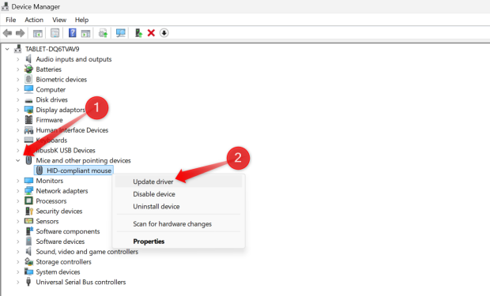Choose Scan for hardware changes in context menu

(x=179, y=224)
